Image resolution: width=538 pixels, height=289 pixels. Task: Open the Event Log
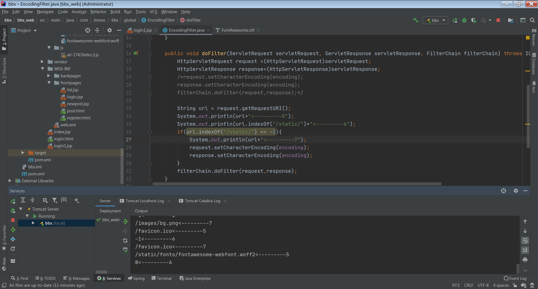515,278
